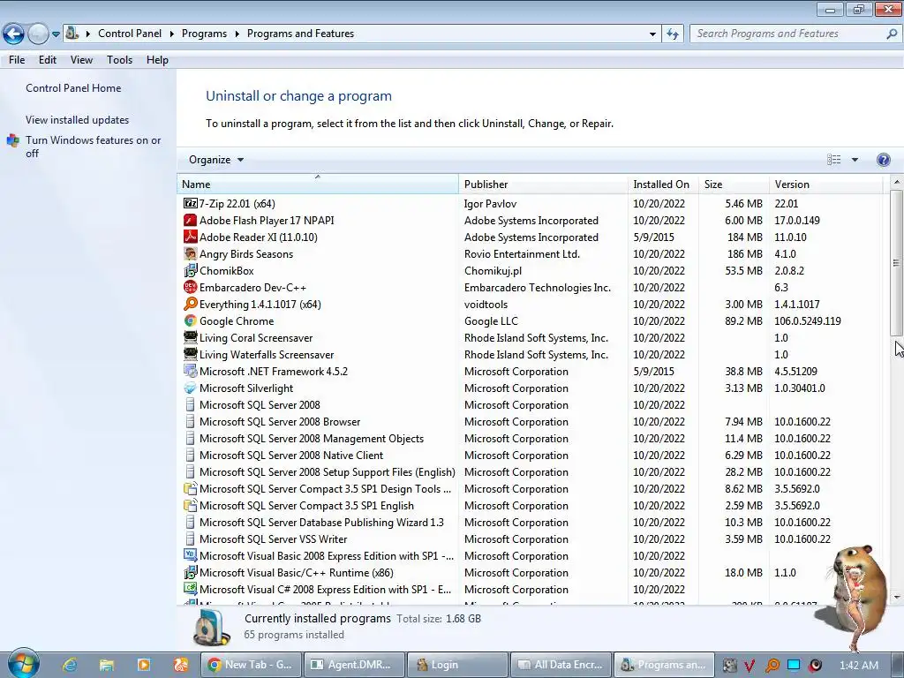904x678 pixels.
Task: Click the Back navigation arrow
Action: pyautogui.click(x=13, y=34)
